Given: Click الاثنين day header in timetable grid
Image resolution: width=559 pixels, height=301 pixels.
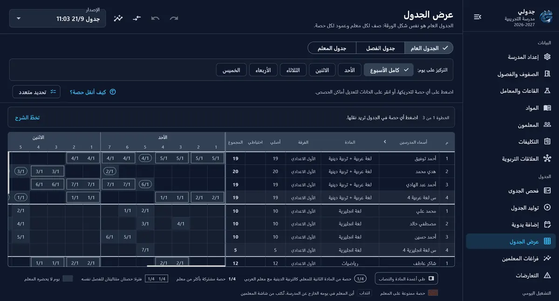Looking at the screenshot, I should [x=39, y=137].
